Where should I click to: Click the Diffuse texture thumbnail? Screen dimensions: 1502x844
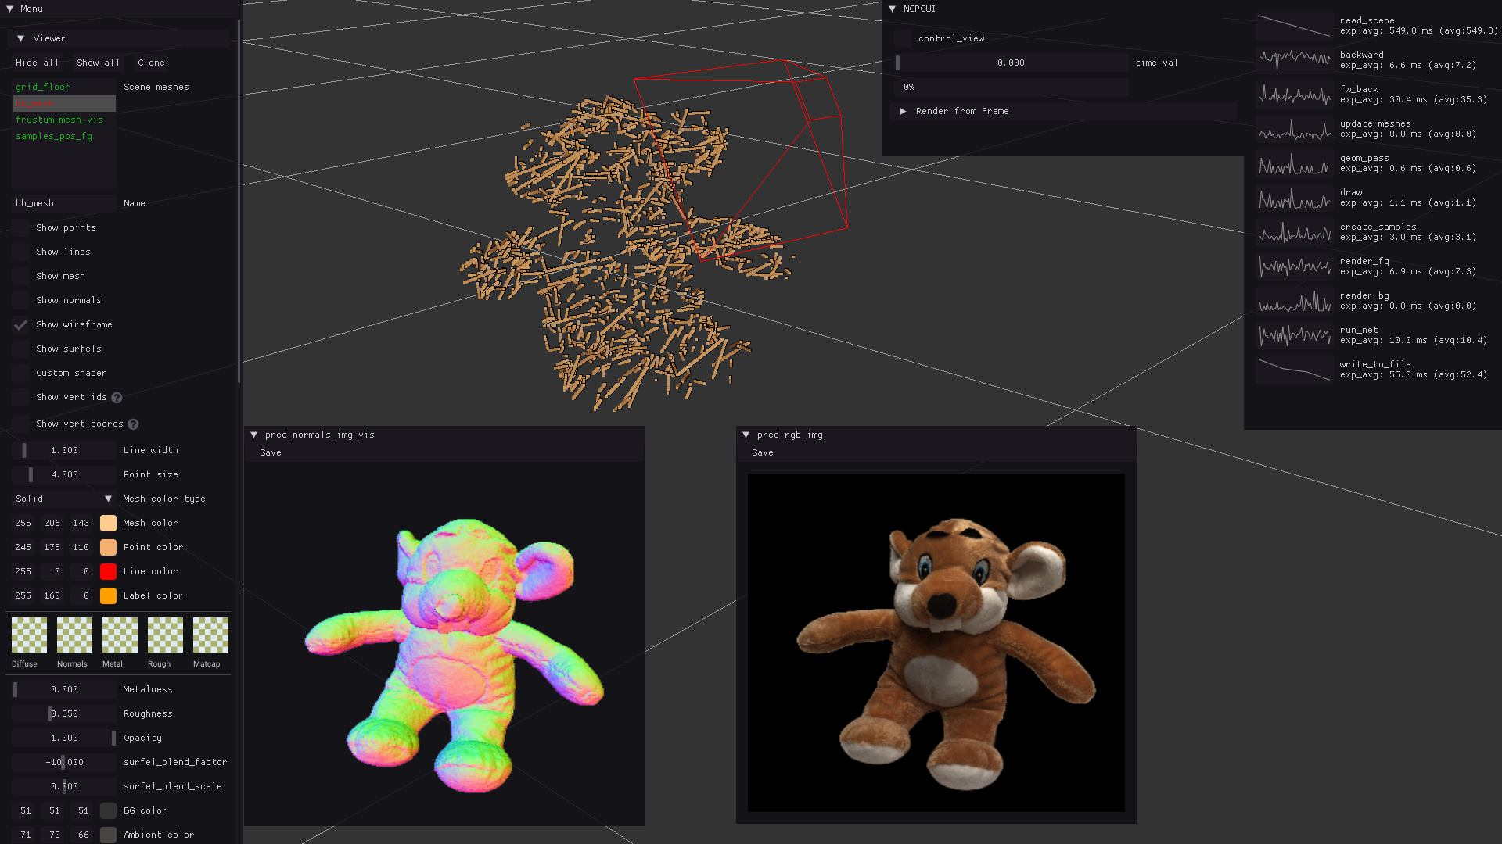(29, 635)
